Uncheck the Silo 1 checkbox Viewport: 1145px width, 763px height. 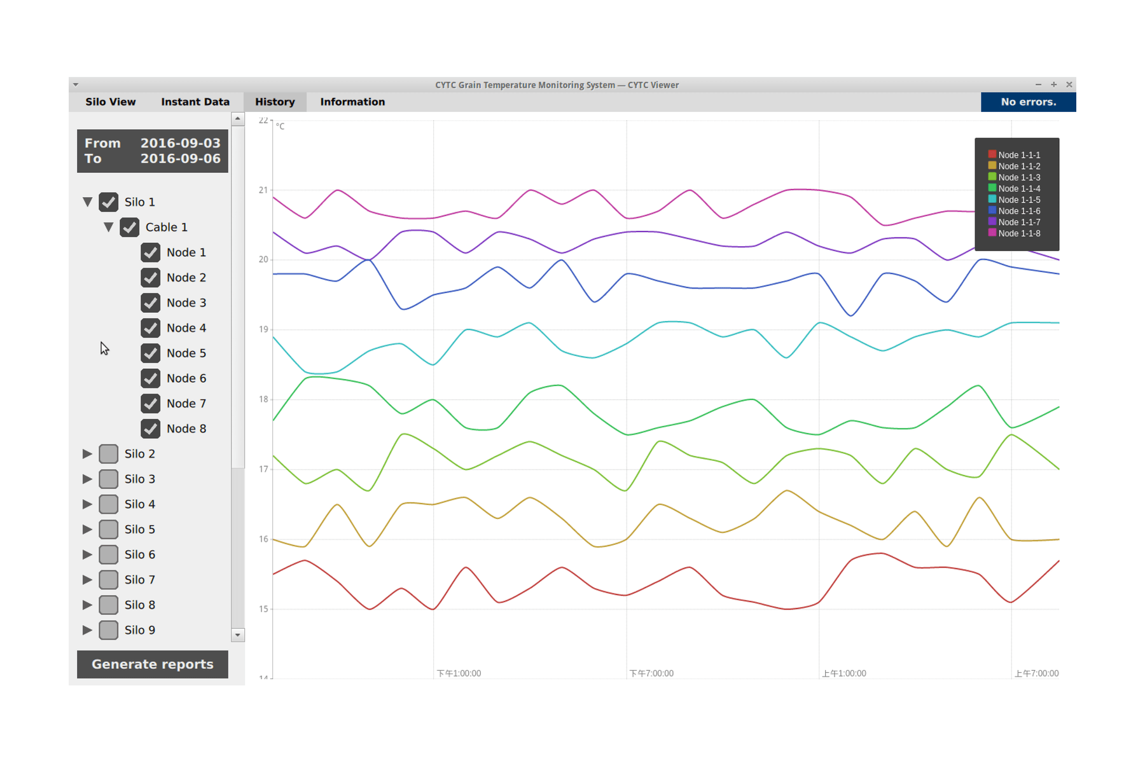coord(109,202)
